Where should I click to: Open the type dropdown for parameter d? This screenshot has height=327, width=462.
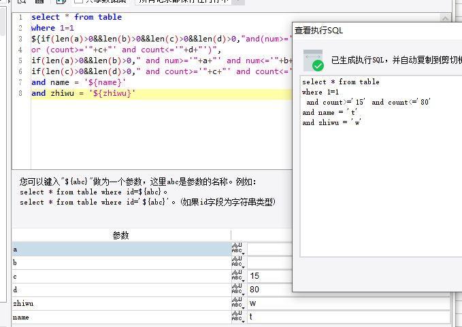click(x=238, y=290)
